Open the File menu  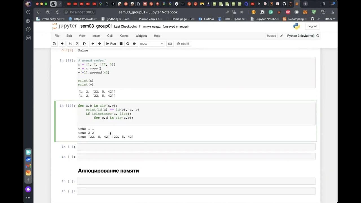point(57,36)
